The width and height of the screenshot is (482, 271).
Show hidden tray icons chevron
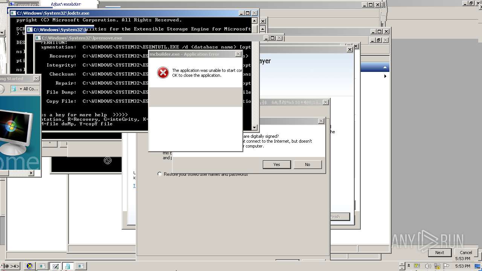coord(409,266)
